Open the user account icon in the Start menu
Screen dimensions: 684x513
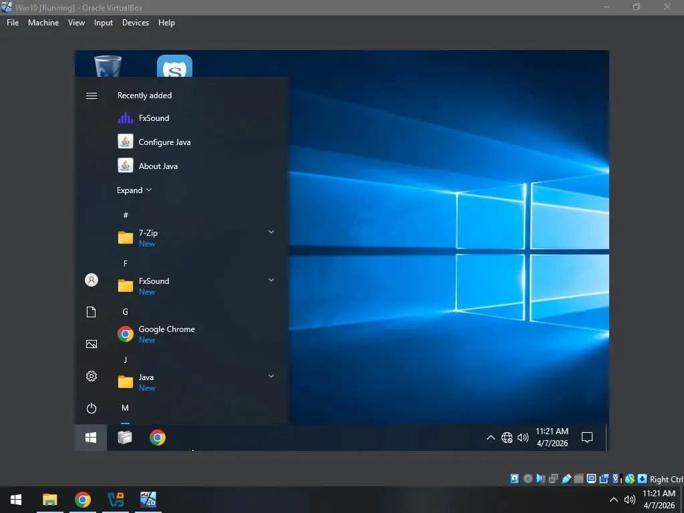[x=91, y=280]
